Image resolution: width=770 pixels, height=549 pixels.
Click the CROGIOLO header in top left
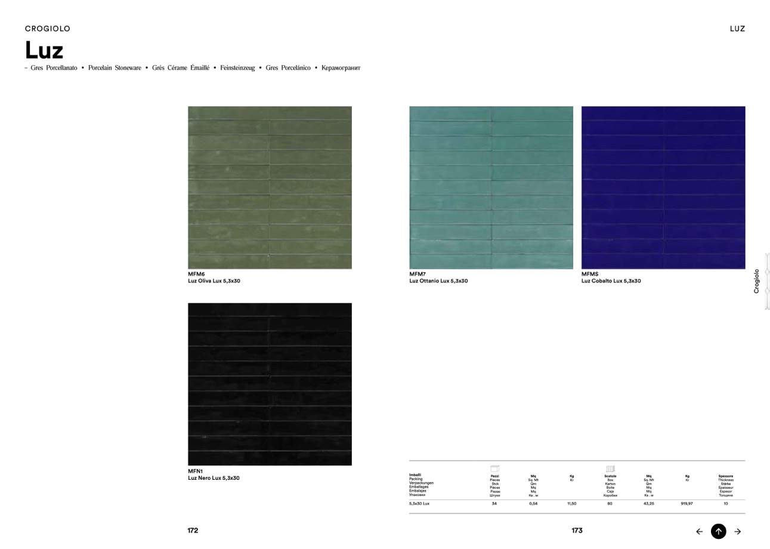point(48,29)
